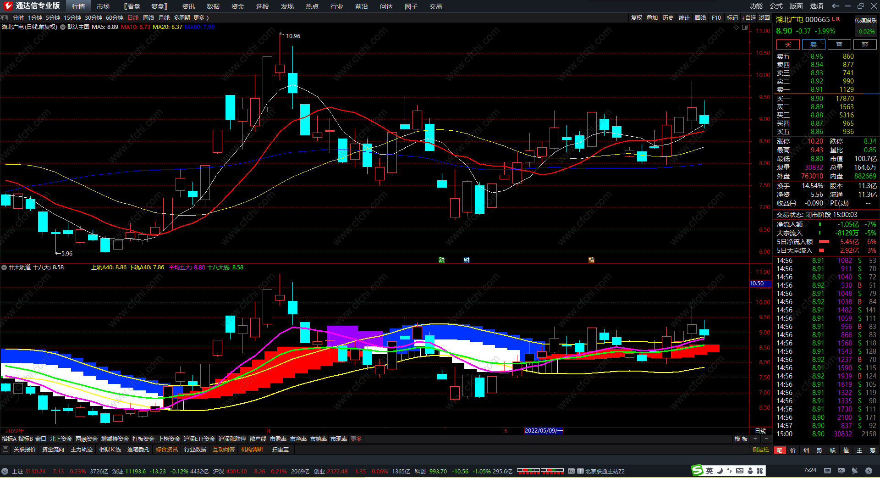
Task: Switch to the 60分钟 period
Action: click(115, 17)
